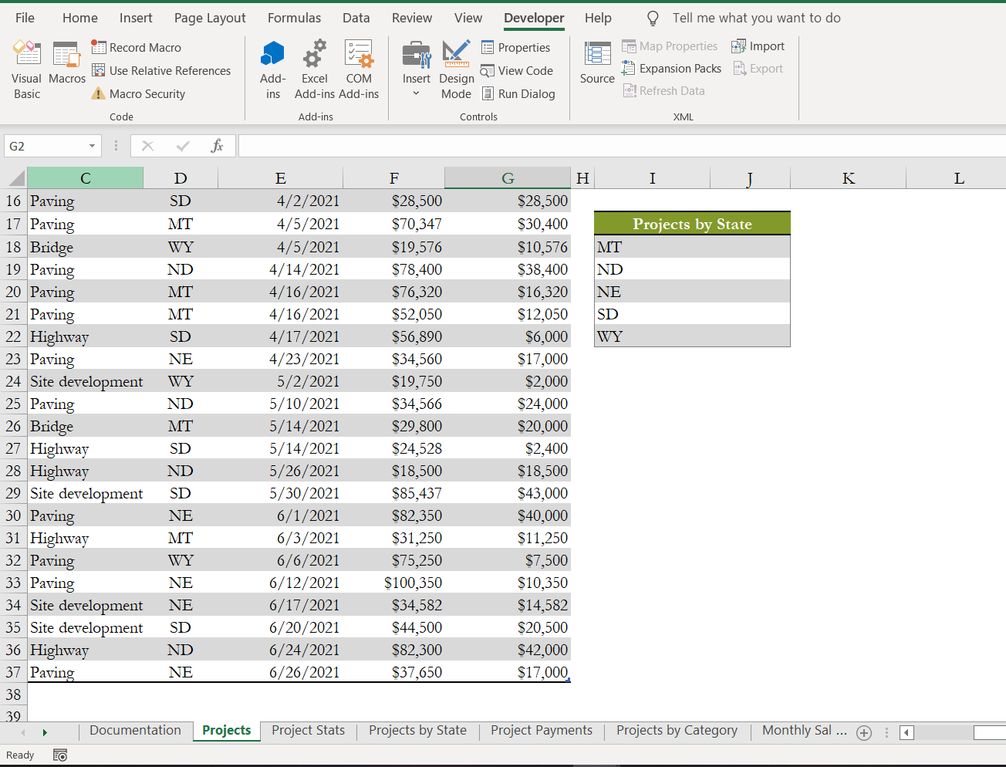The image size is (1006, 767).
Task: Switch to the Formulas ribbon tab
Action: point(294,18)
